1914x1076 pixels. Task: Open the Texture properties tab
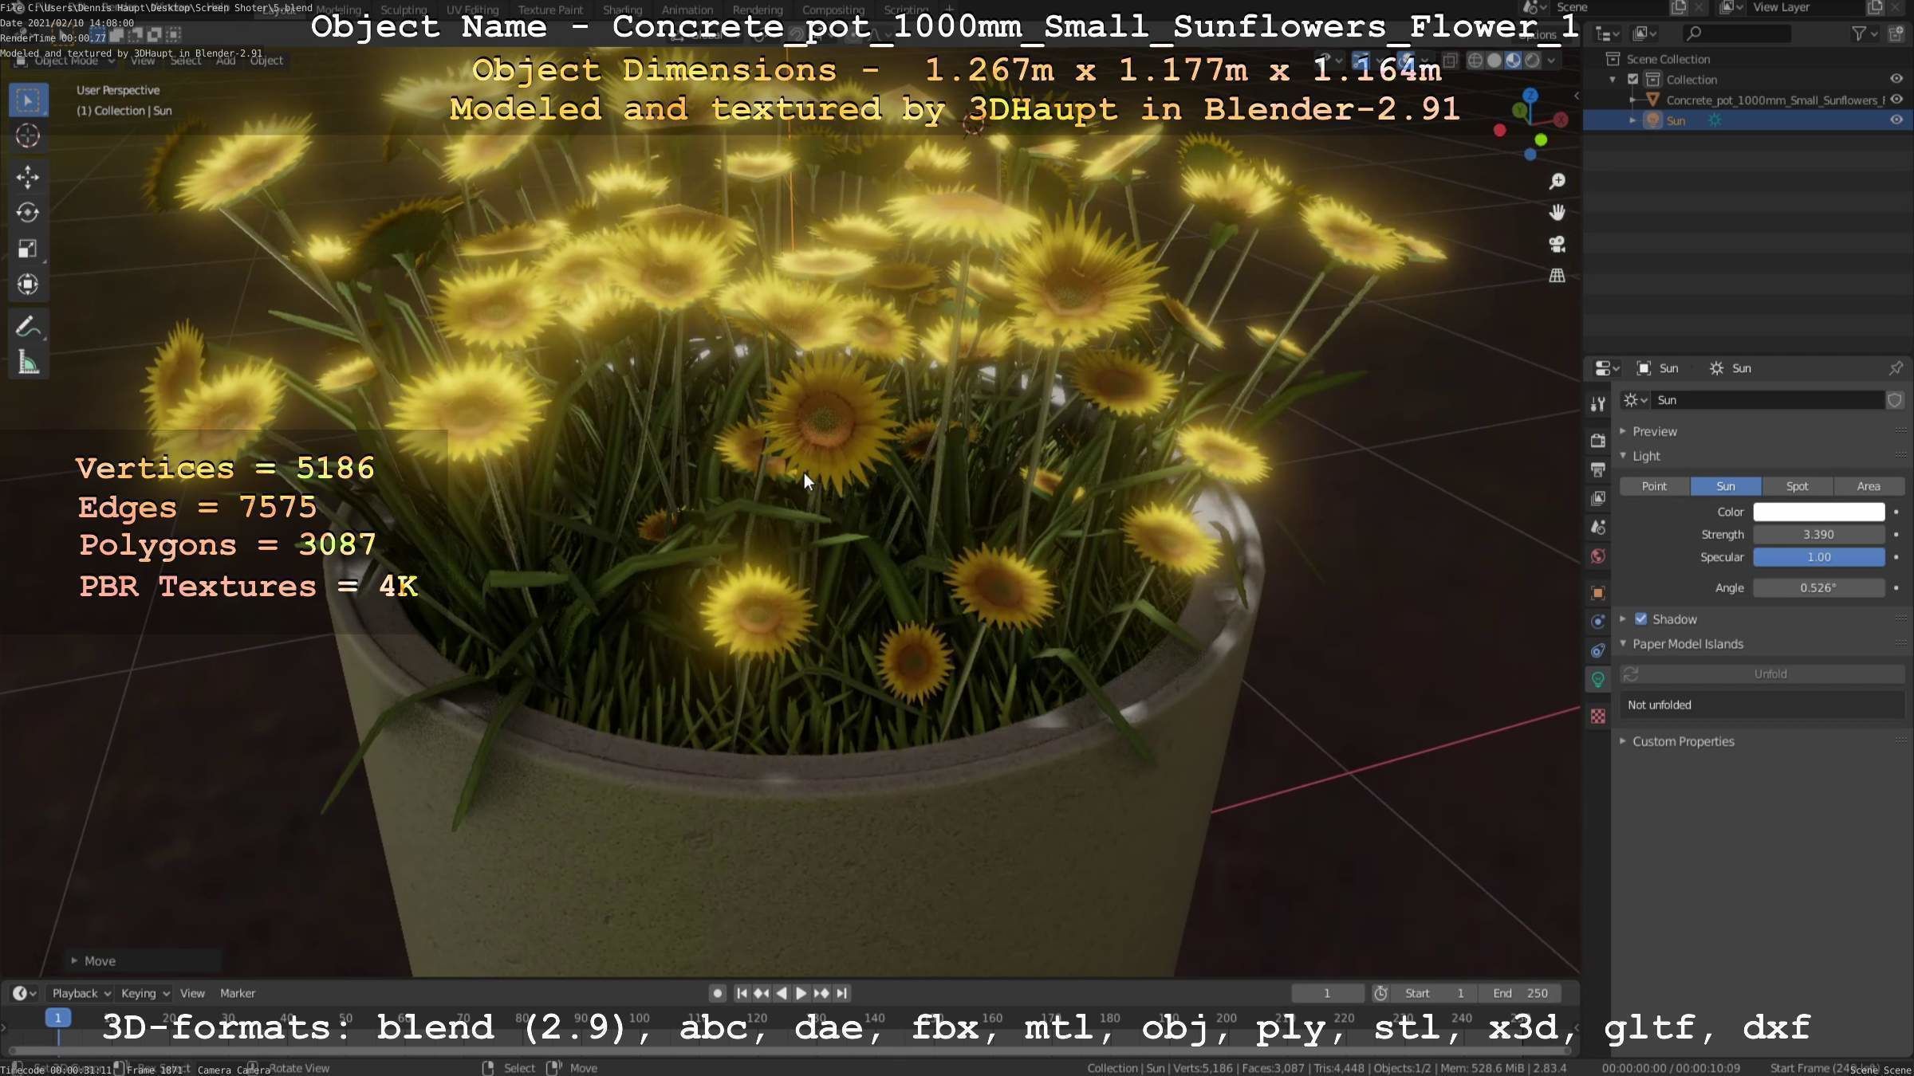(1597, 717)
